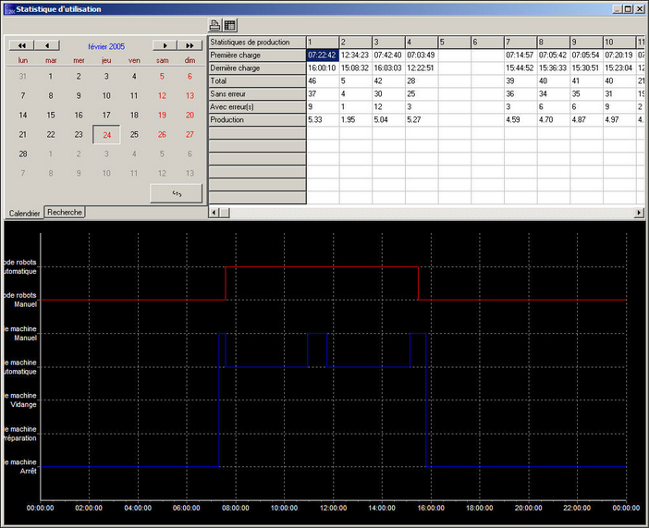Image resolution: width=649 pixels, height=528 pixels.
Task: Click the Statistiques de production header
Action: point(257,43)
